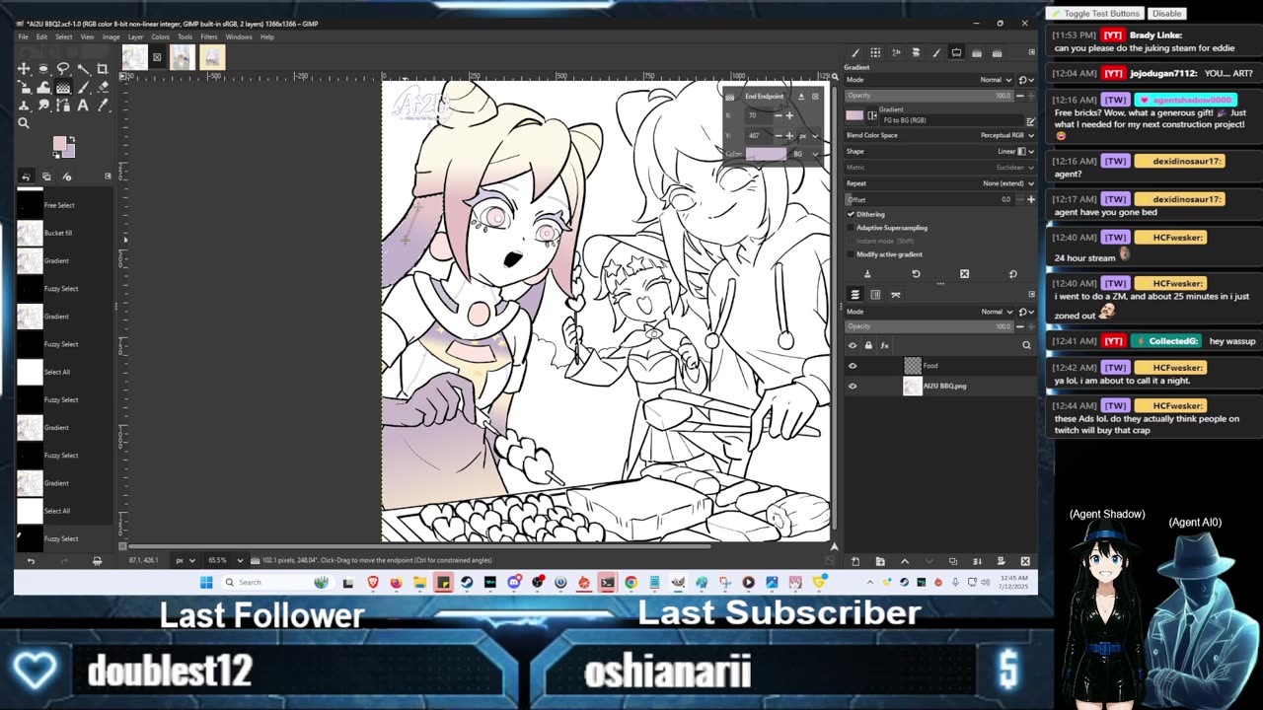Screen dimensions: 1263x710
Task: Hide the Food layer
Action: point(853,366)
